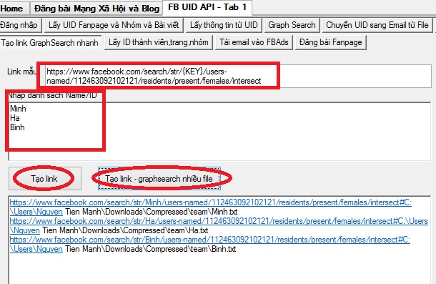Click inside the Name/ID list textbox
The width and height of the screenshot is (436, 284).
click(x=219, y=131)
